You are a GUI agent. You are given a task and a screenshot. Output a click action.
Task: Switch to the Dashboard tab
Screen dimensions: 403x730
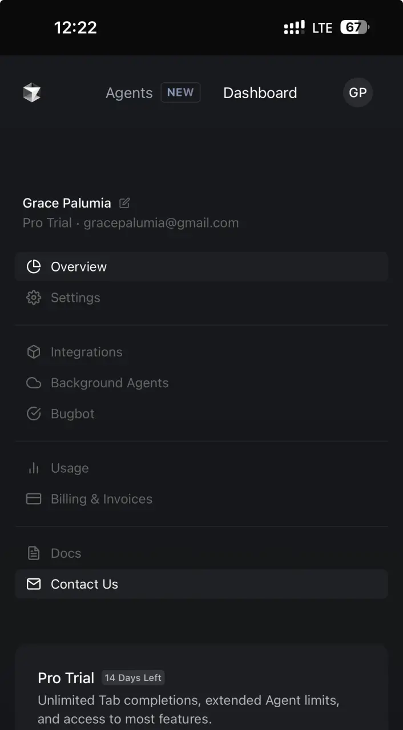pyautogui.click(x=260, y=93)
